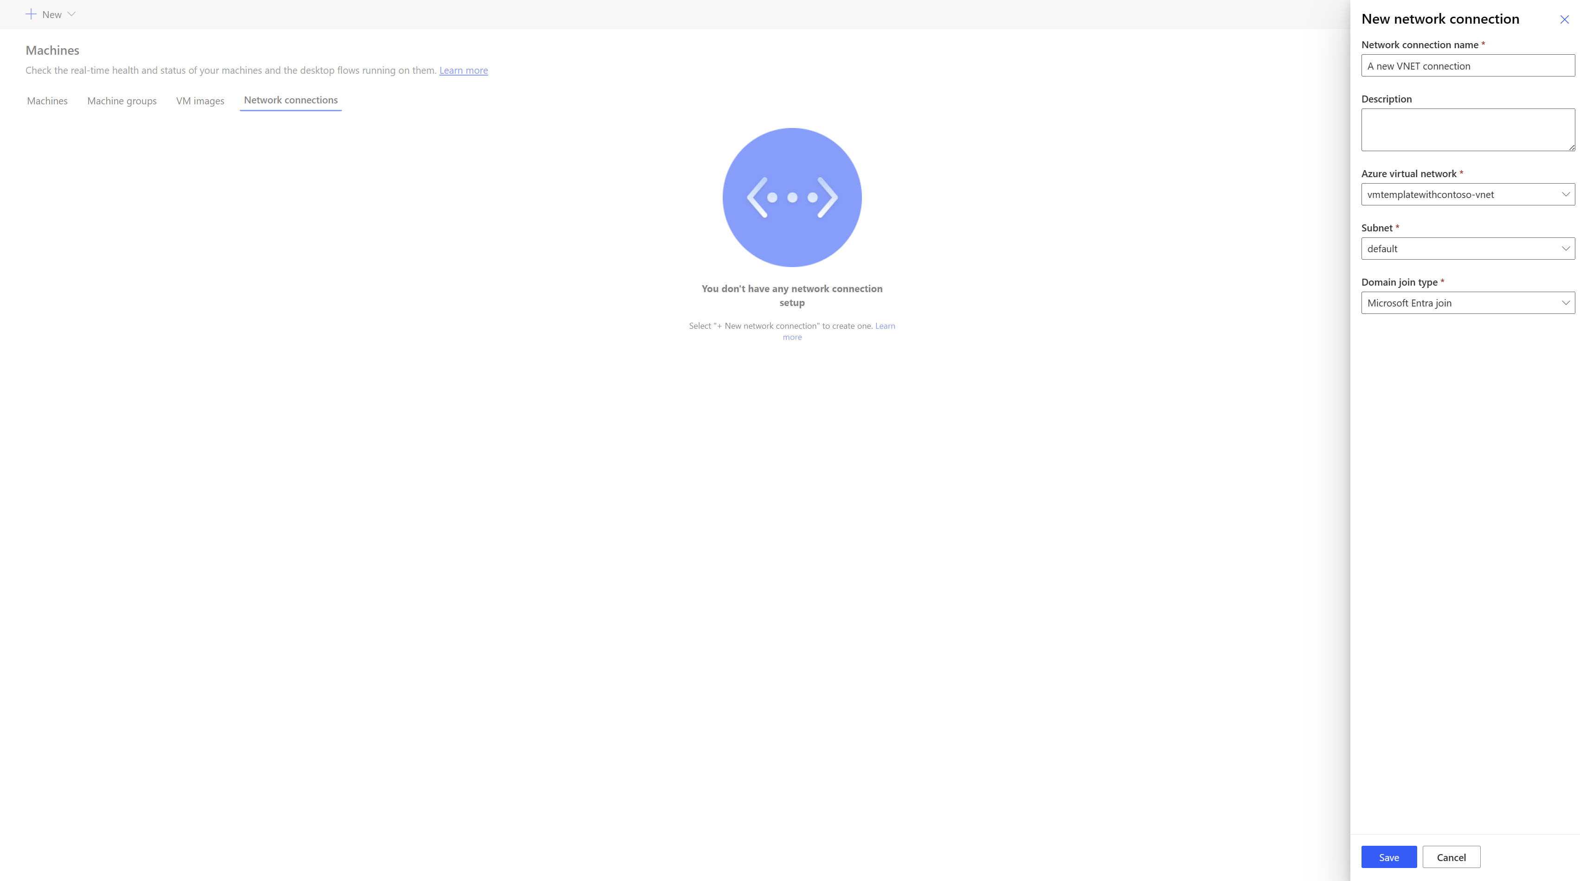Click the expand arrow next to New button
This screenshot has width=1580, height=881.
(71, 14)
